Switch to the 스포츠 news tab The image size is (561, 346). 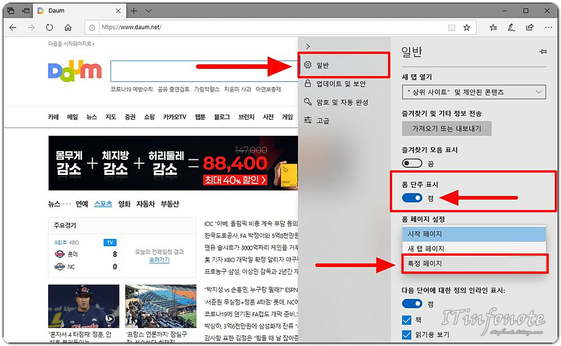[x=103, y=204]
